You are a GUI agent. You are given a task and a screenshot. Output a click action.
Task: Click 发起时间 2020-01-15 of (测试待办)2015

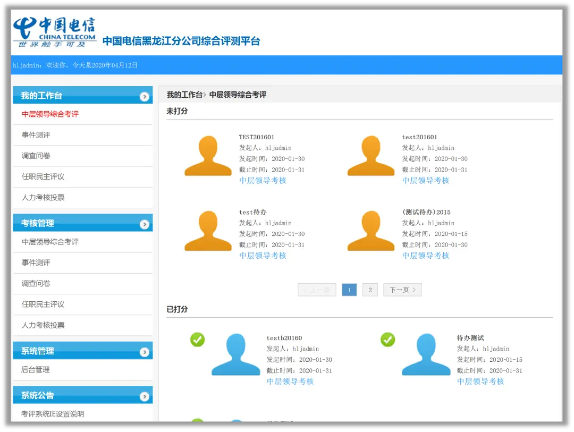coord(435,234)
